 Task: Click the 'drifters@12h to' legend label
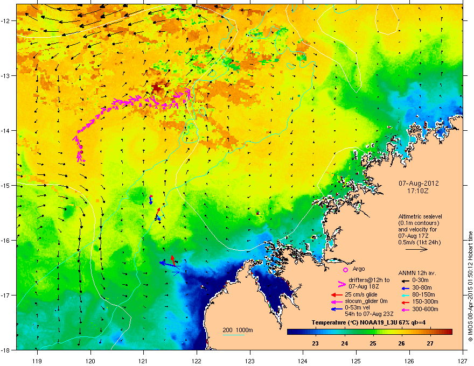tap(369, 280)
